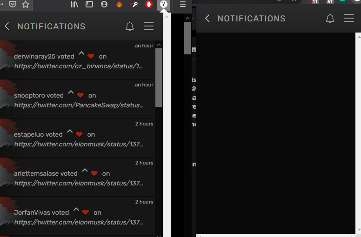
Task: Open the cz_binance twitter status link
Action: tap(78, 66)
